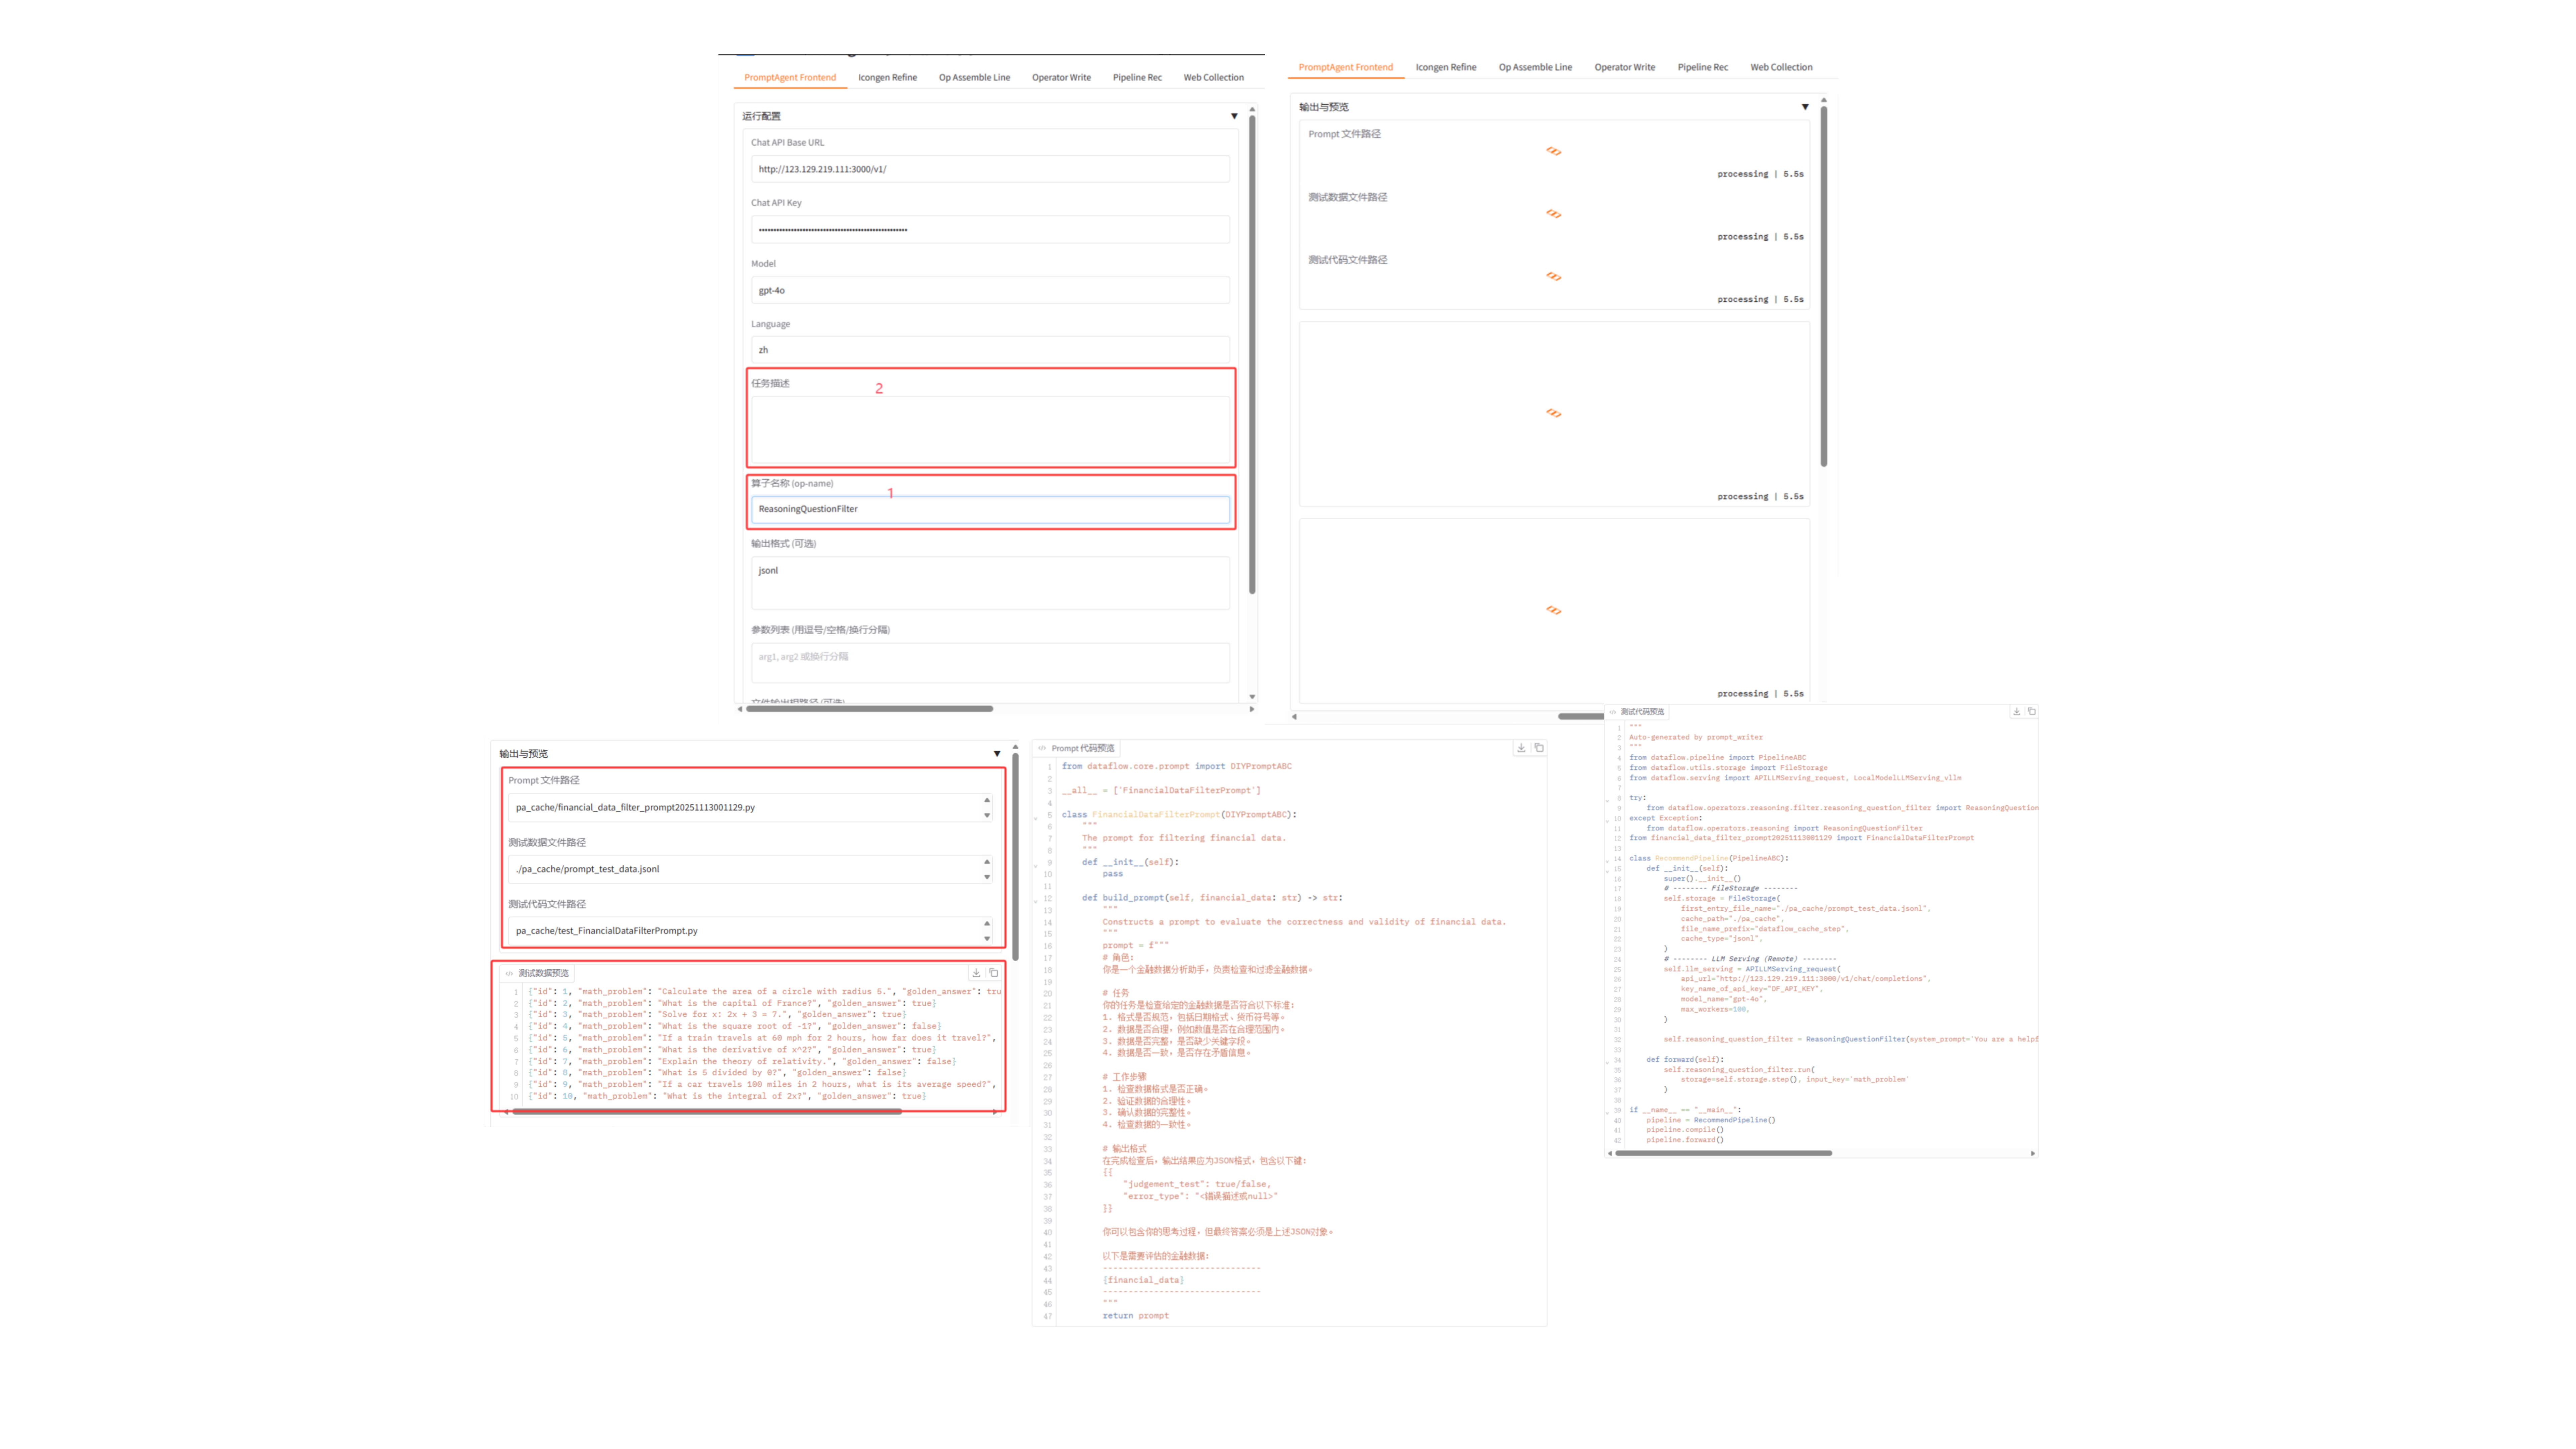Click into the 任务描述 text area

990,430
